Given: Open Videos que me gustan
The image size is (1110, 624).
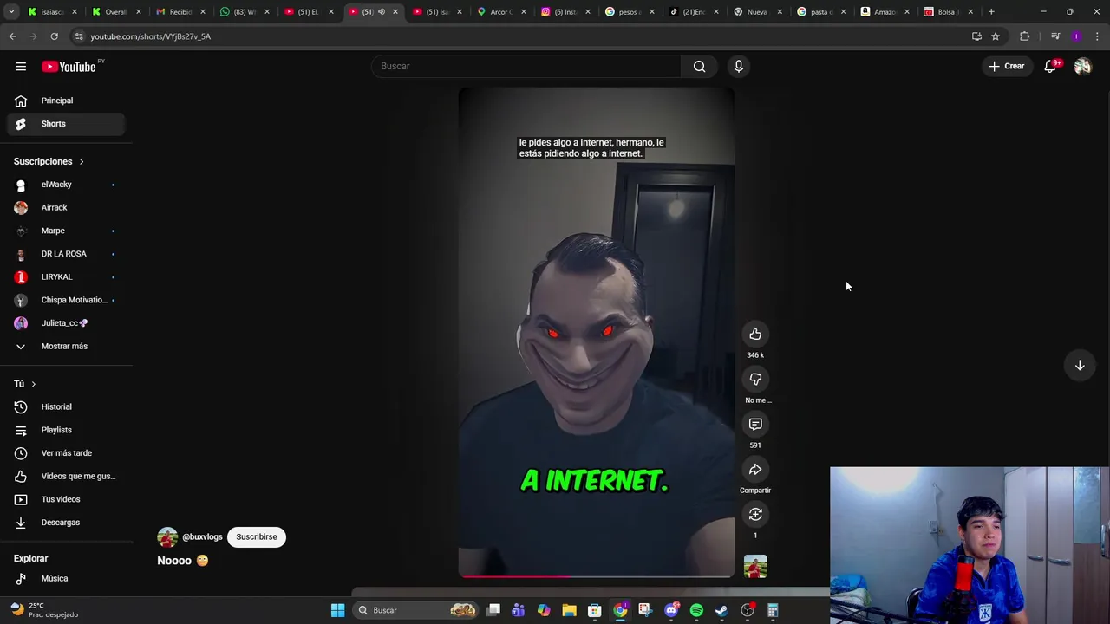Looking at the screenshot, I should (66, 476).
